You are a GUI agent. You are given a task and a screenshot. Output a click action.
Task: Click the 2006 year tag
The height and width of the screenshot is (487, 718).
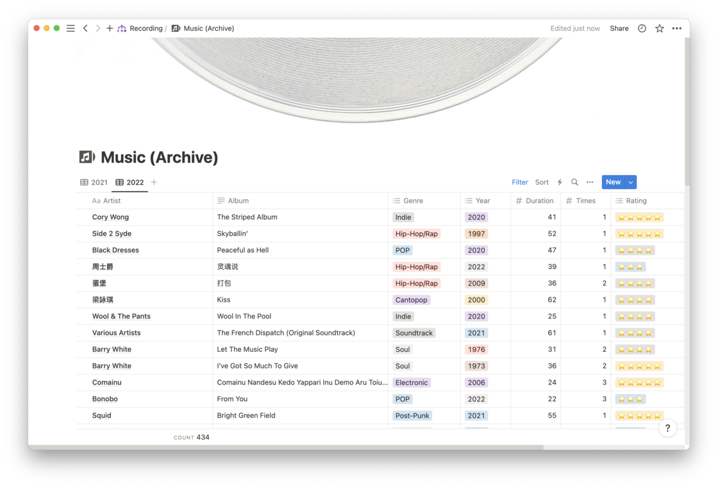(476, 382)
